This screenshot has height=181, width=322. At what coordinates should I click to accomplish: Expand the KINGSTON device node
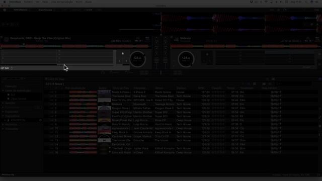coord(5,120)
